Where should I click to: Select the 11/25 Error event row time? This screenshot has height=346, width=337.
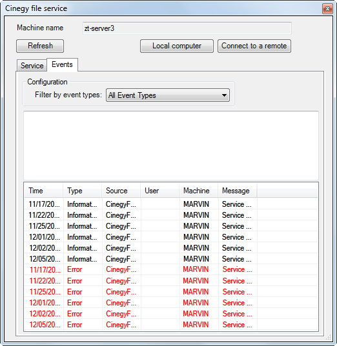coord(45,292)
